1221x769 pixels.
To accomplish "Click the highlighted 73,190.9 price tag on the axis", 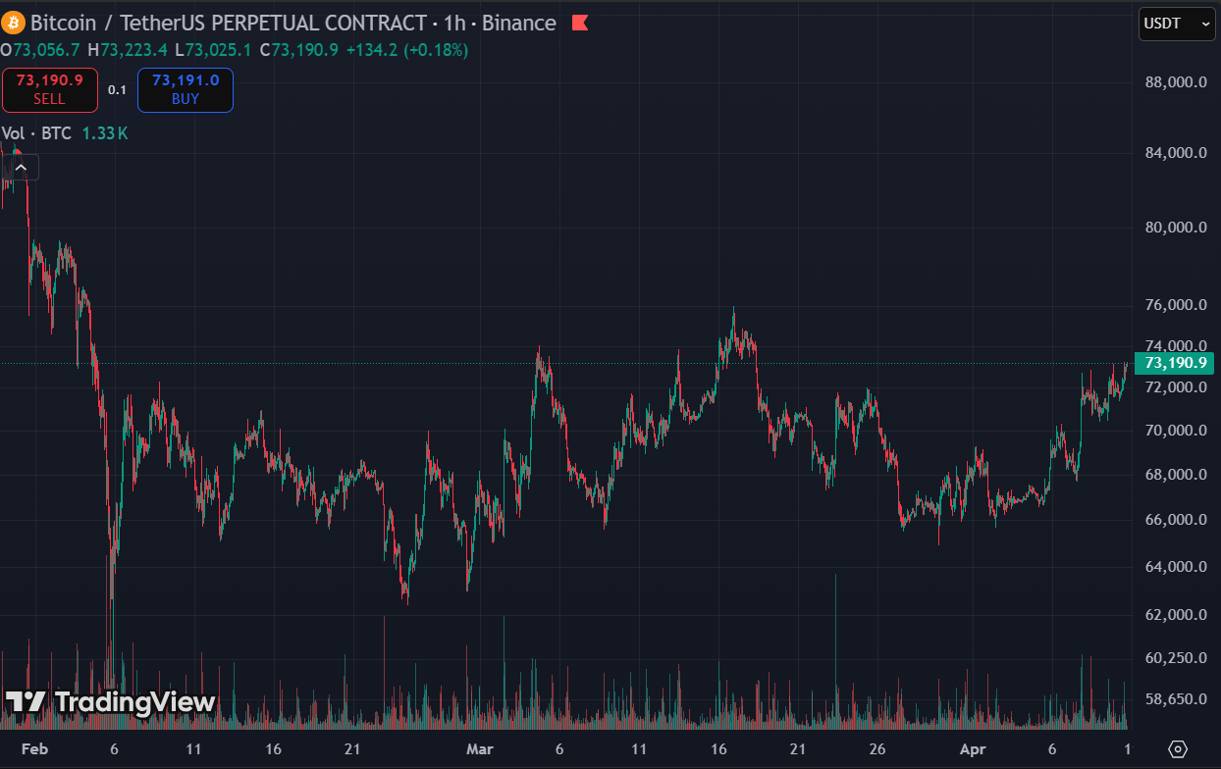I will point(1175,363).
